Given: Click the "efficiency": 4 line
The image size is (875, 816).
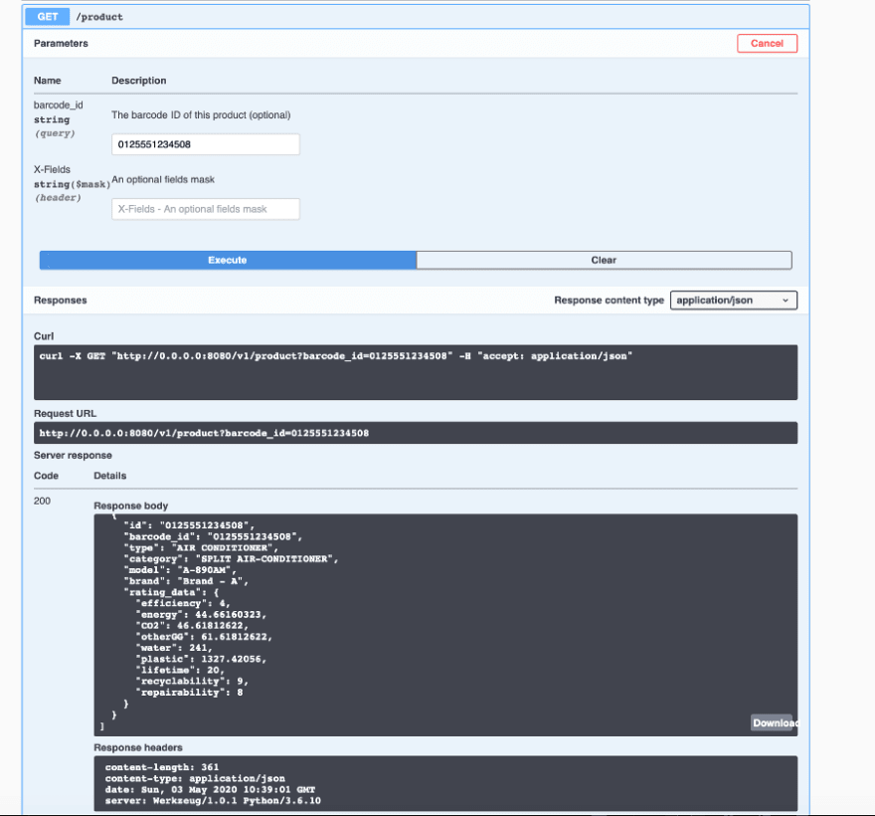Looking at the screenshot, I should [x=183, y=603].
